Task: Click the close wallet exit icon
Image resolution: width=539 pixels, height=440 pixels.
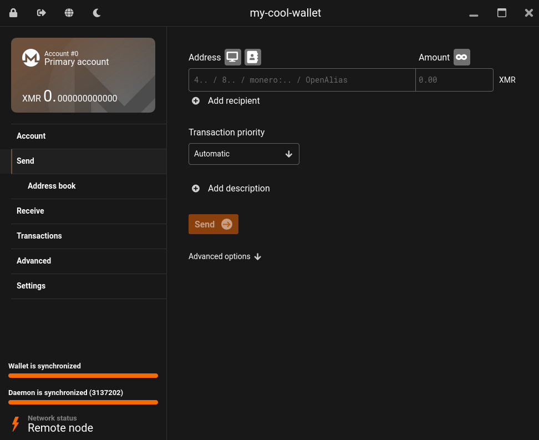Action: tap(42, 13)
